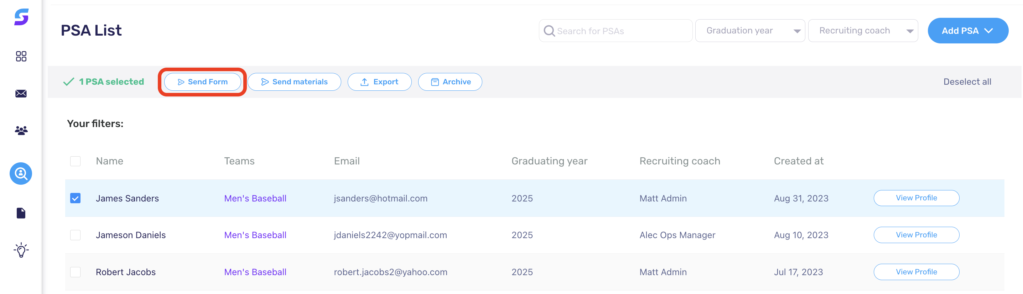The width and height of the screenshot is (1023, 294).
Task: Open the PSA search person icon in the sidebar
Action: click(21, 173)
